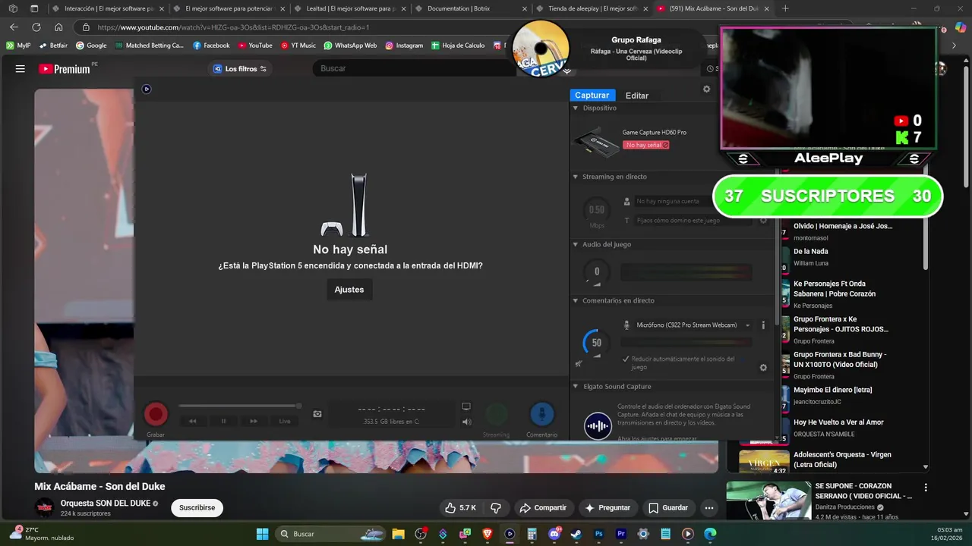The width and height of the screenshot is (972, 546).
Task: Switch to the Editar tab
Action: click(637, 96)
